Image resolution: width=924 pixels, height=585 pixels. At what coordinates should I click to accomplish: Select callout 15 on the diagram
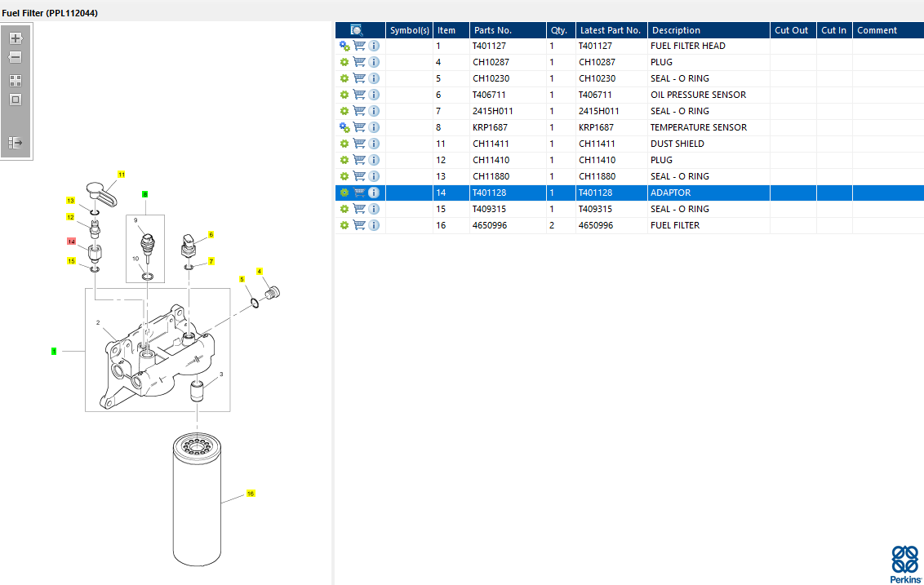[x=71, y=261]
